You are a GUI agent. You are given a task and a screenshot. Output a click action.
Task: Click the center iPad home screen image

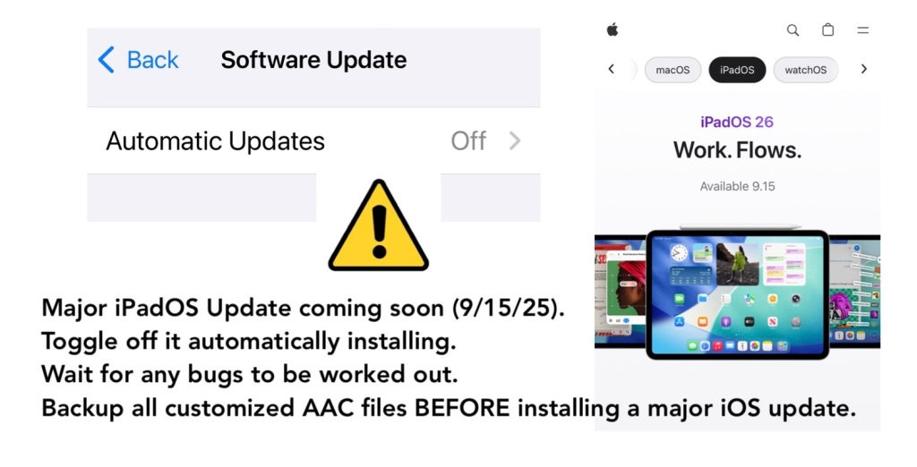click(738, 295)
